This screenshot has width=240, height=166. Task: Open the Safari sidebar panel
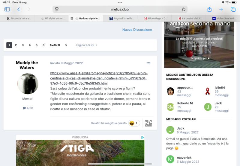tap(7, 9)
